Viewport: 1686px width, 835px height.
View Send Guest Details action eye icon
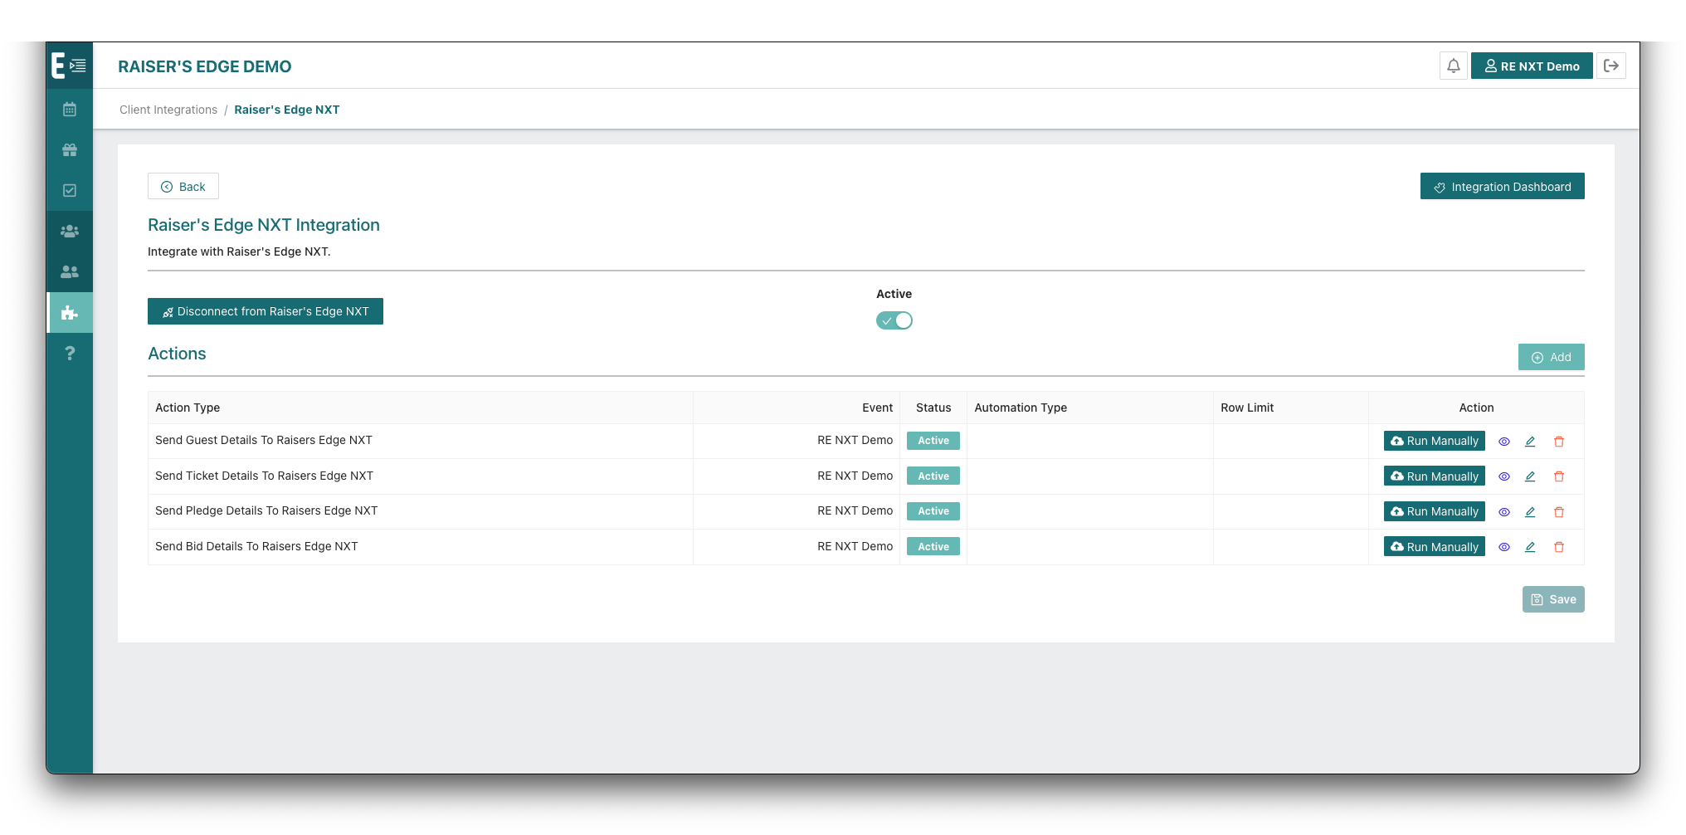click(x=1504, y=442)
